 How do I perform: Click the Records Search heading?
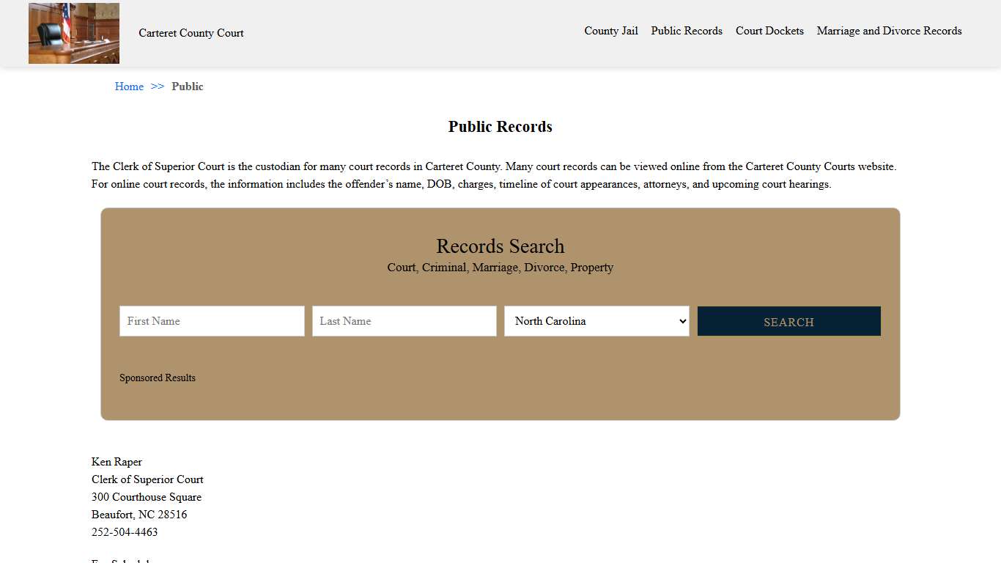pos(500,246)
